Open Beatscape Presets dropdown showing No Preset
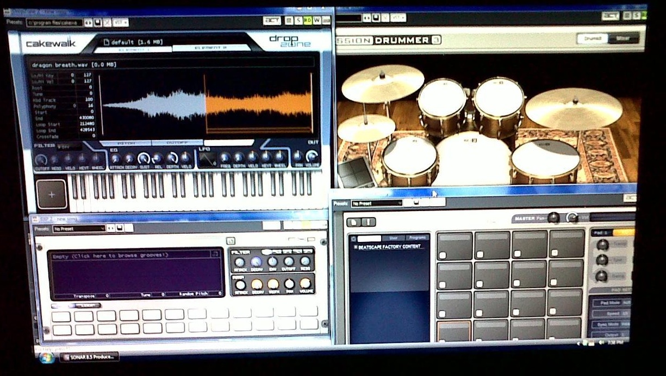This screenshot has width=666, height=376. pyautogui.click(x=377, y=203)
